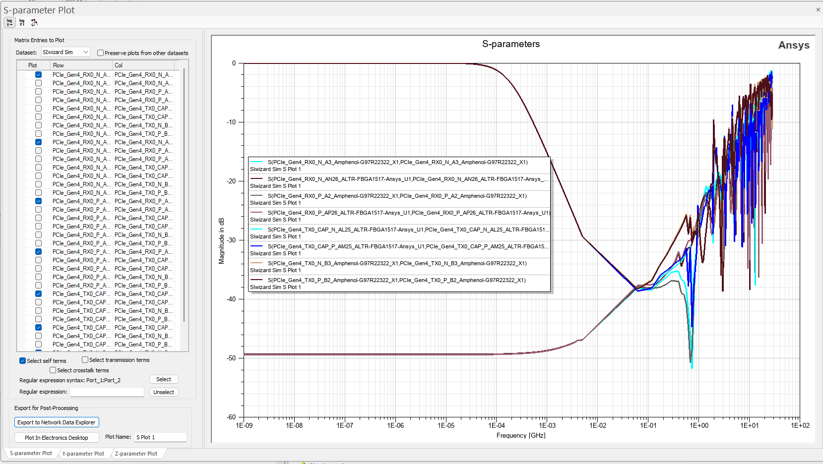823x464 pixels.
Task: Check an unchecked PCIe_Gen4_TX0_CAP plot entry
Action: tap(38, 302)
